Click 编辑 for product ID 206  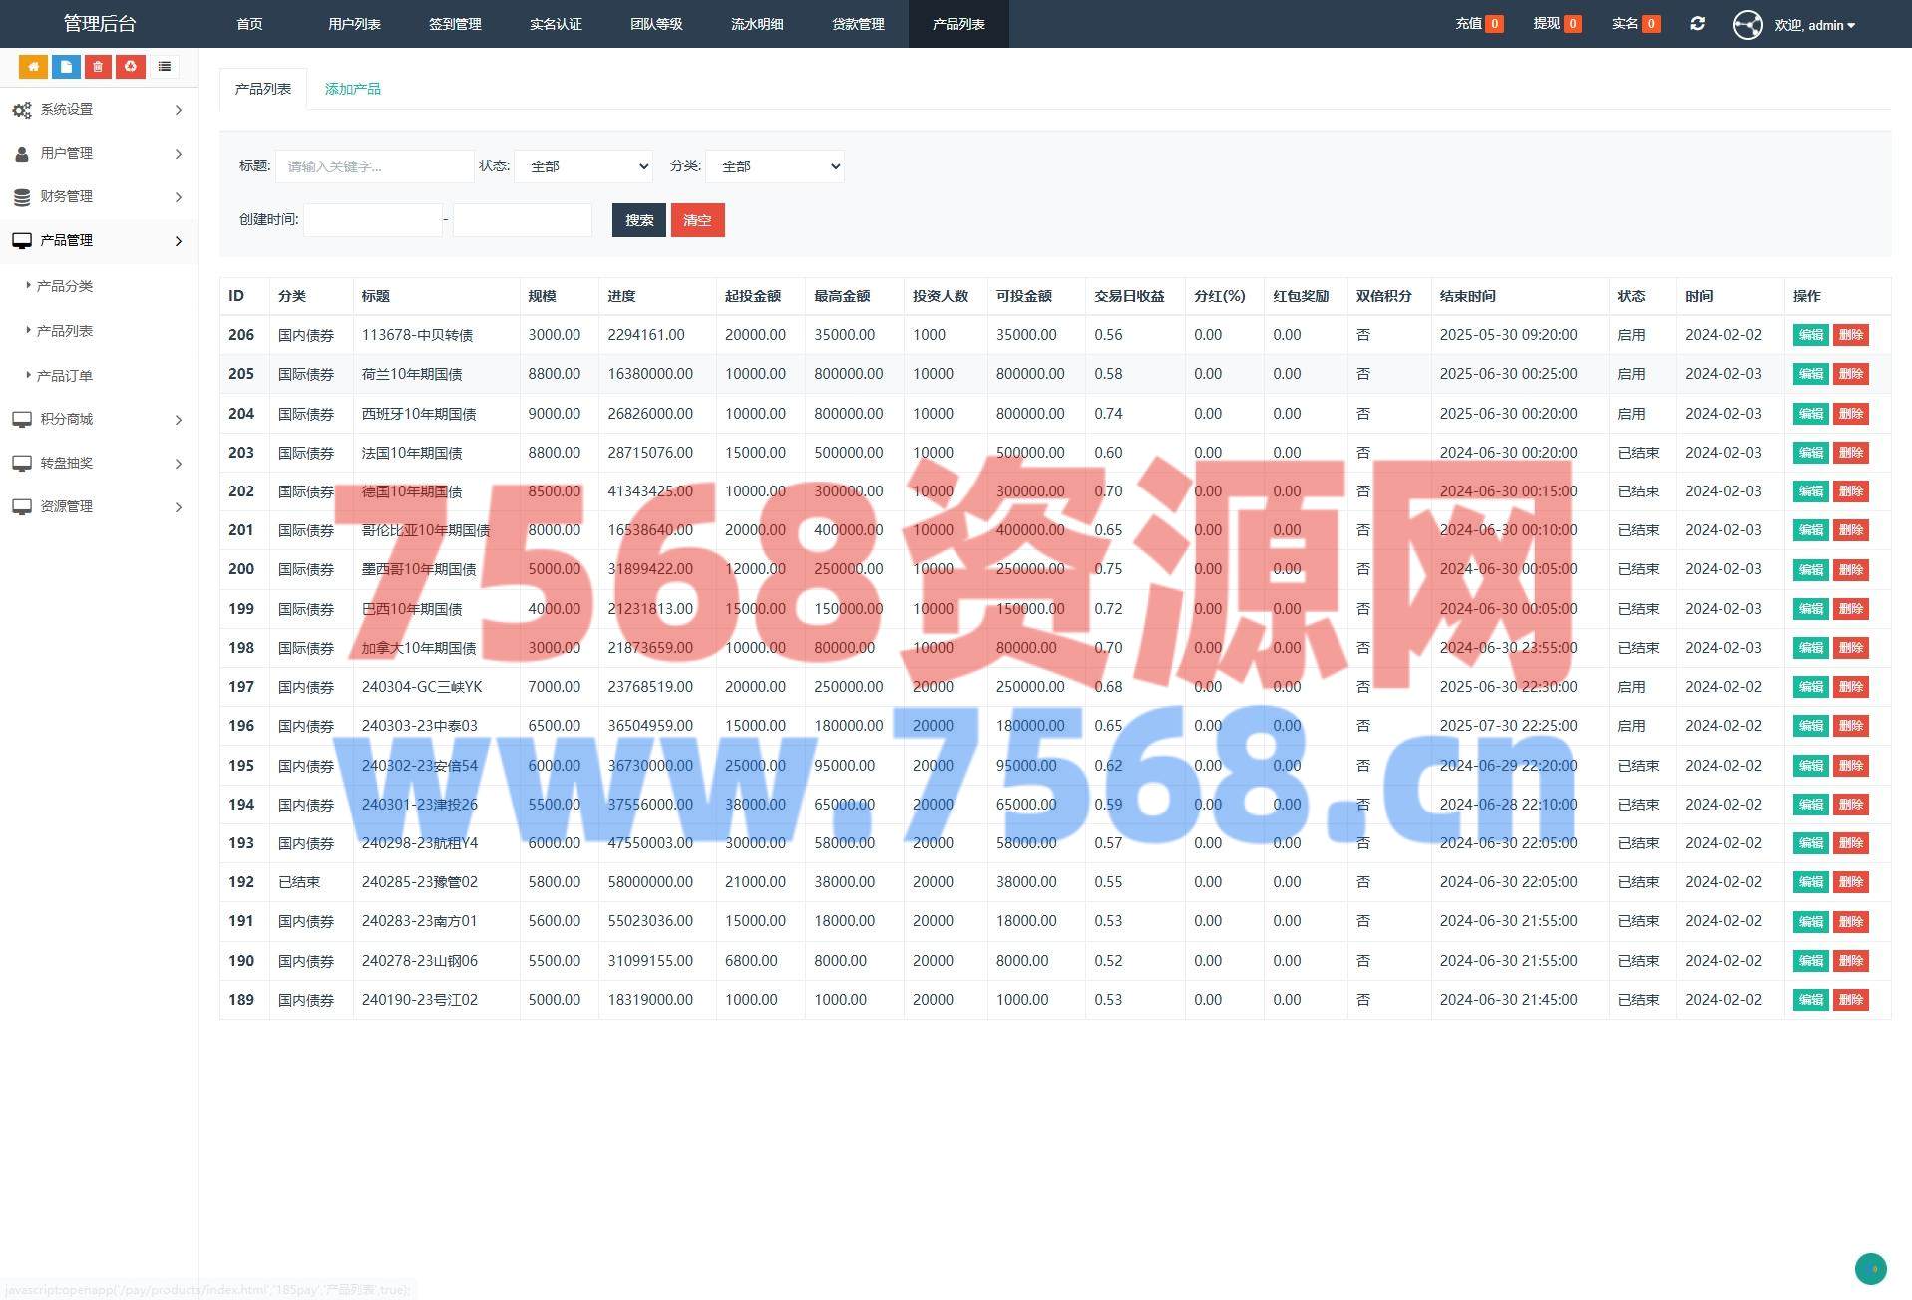pyautogui.click(x=1810, y=335)
